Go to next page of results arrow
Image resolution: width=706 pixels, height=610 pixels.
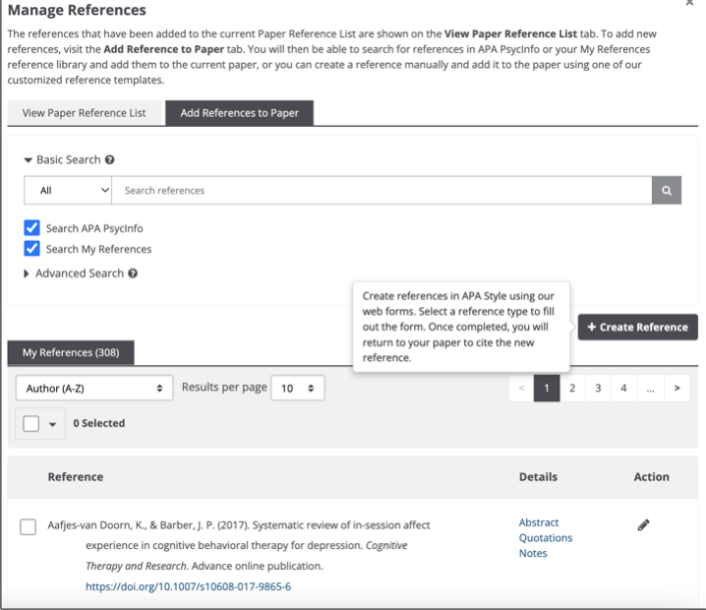click(677, 389)
